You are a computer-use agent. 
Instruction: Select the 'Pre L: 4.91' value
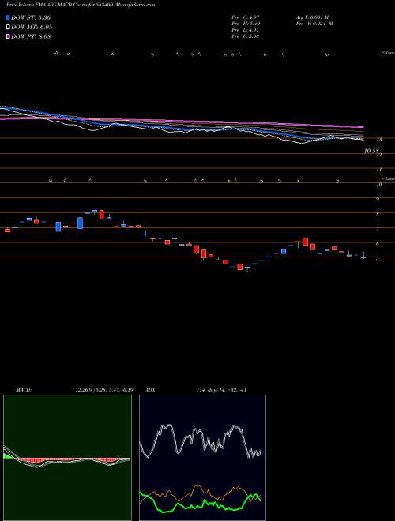tap(246, 30)
